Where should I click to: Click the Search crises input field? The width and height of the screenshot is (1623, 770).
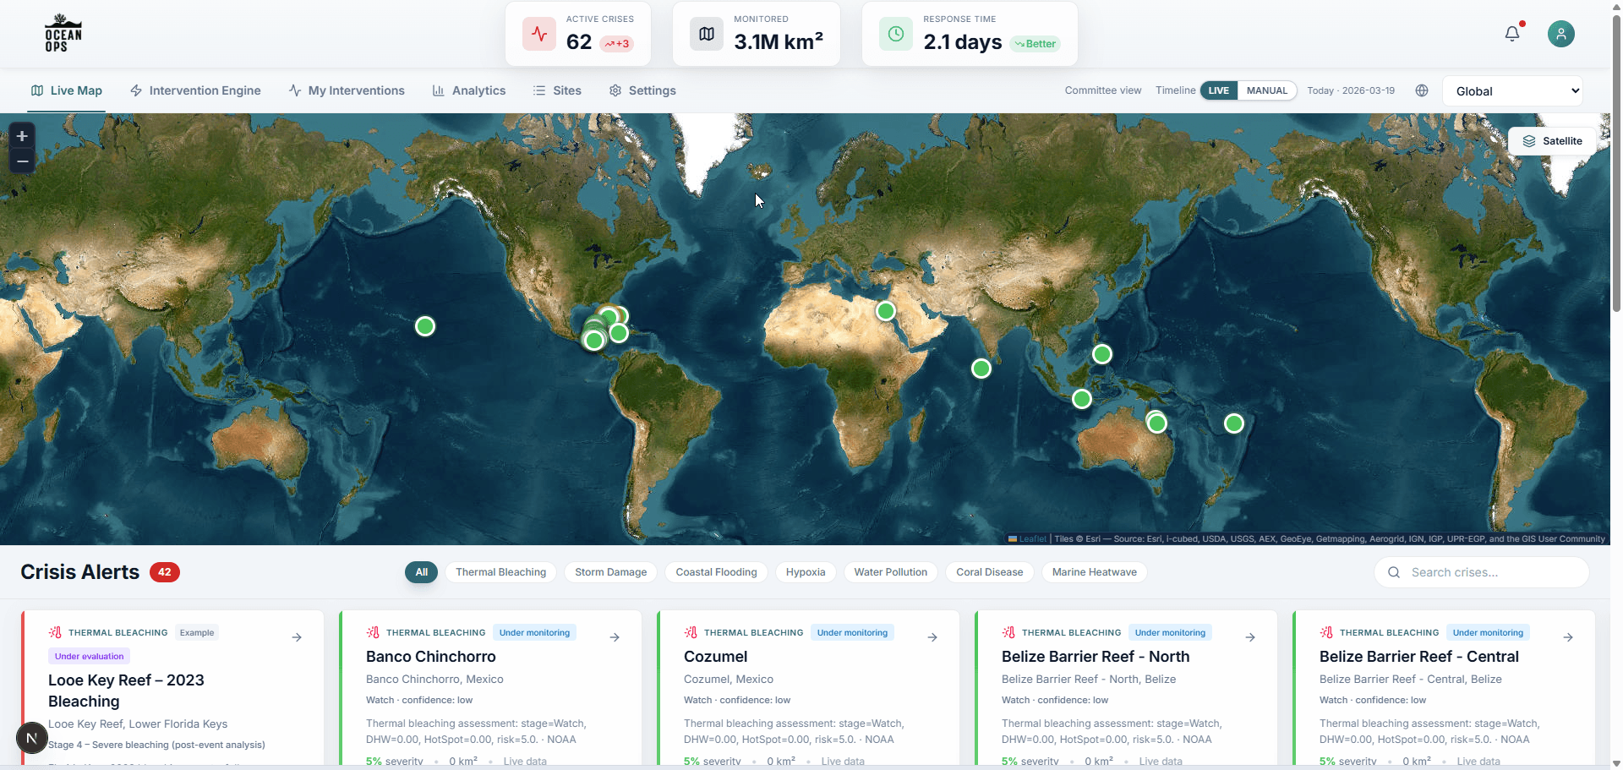(x=1488, y=572)
